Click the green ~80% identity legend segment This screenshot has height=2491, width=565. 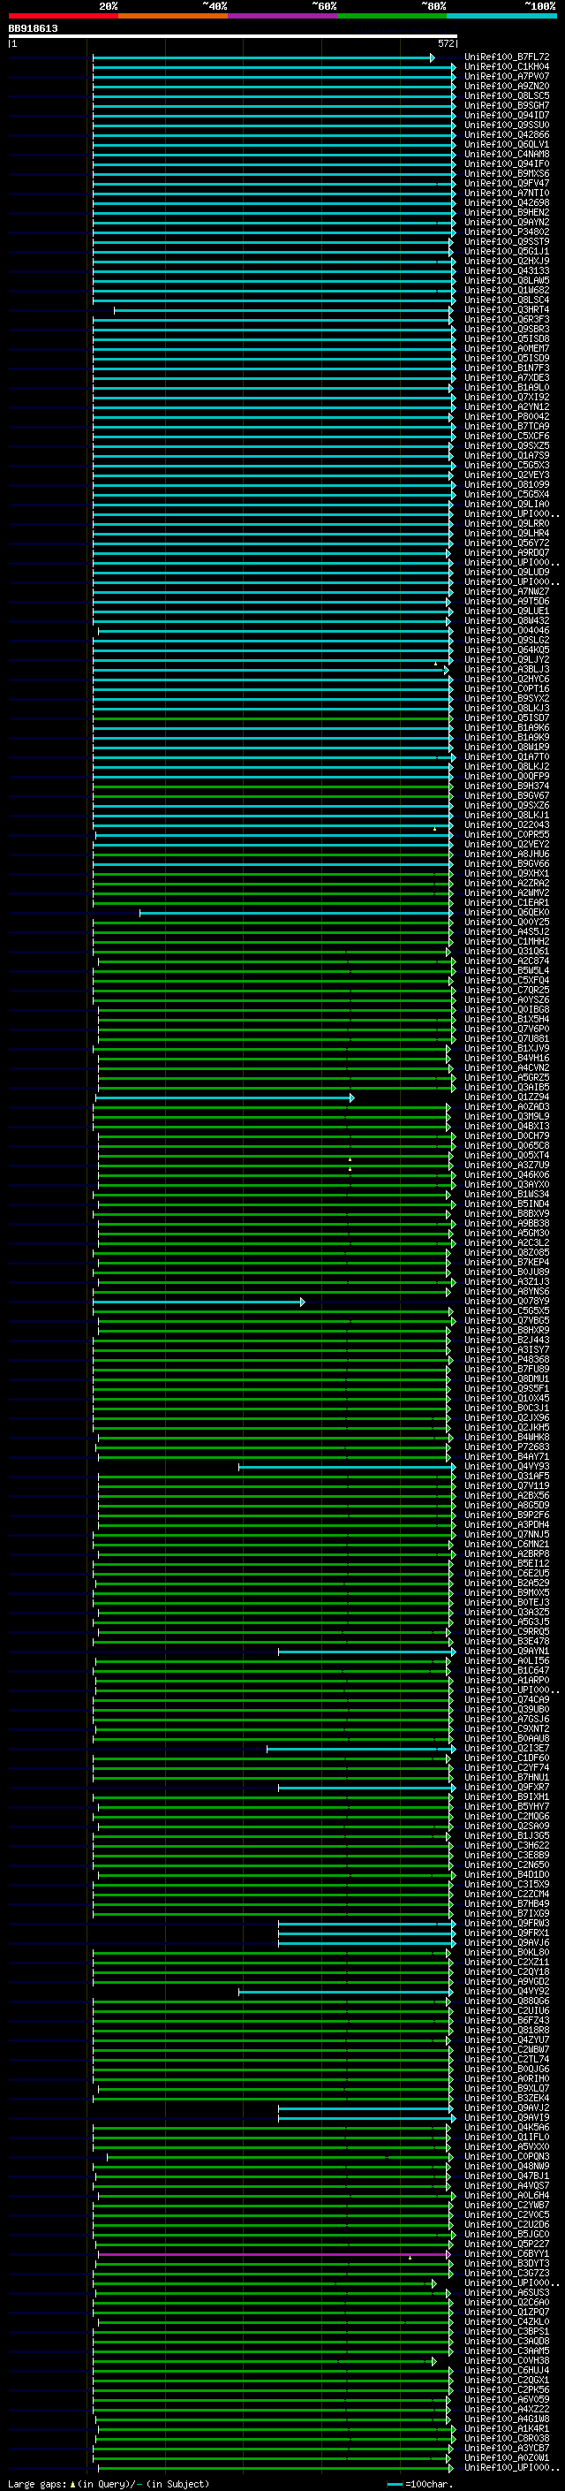click(392, 17)
